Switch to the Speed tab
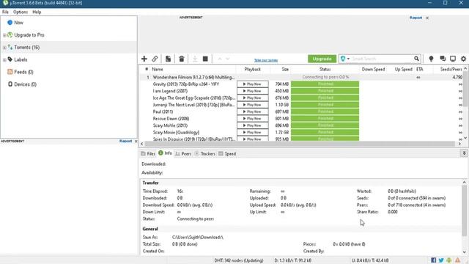The height and width of the screenshot is (264, 469). coord(227,153)
